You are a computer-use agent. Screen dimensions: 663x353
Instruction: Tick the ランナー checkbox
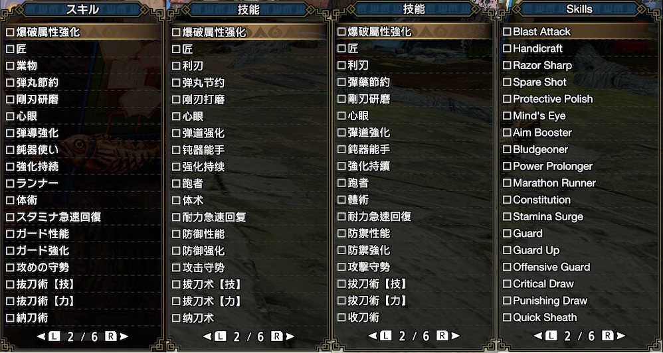(10, 183)
